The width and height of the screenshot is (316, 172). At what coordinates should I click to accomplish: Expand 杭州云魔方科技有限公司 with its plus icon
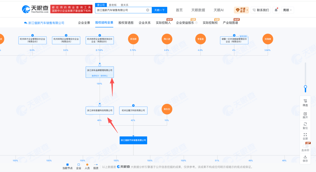133,105
